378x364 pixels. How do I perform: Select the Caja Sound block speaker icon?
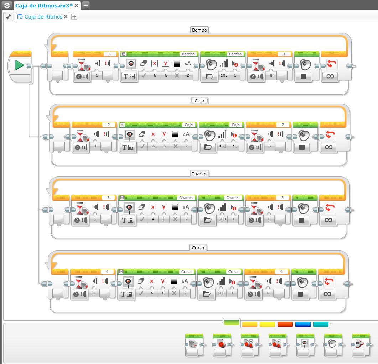(209, 135)
